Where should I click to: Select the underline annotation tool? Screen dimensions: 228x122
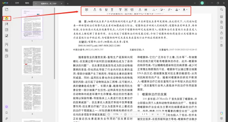(x=106, y=10)
